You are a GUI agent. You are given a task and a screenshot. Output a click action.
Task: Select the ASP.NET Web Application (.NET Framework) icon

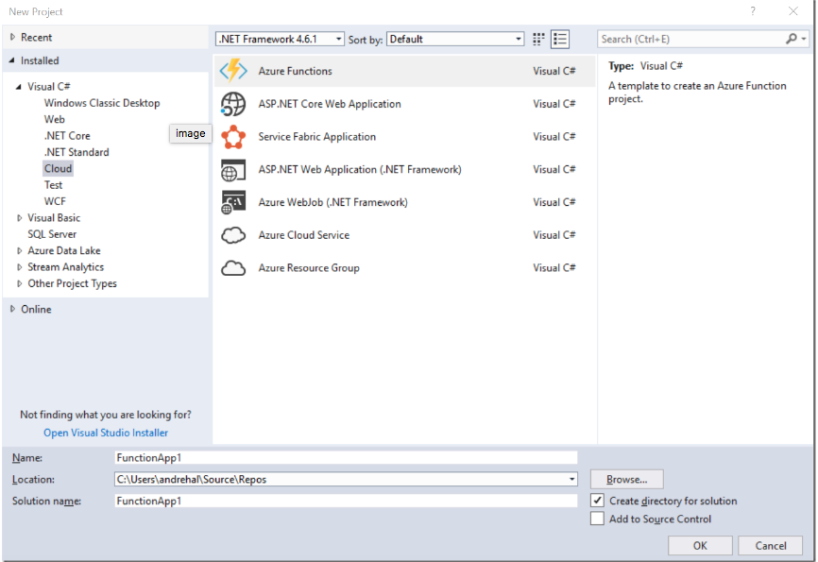(232, 170)
